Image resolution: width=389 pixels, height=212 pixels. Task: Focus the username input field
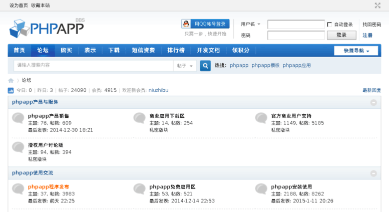click(x=296, y=25)
